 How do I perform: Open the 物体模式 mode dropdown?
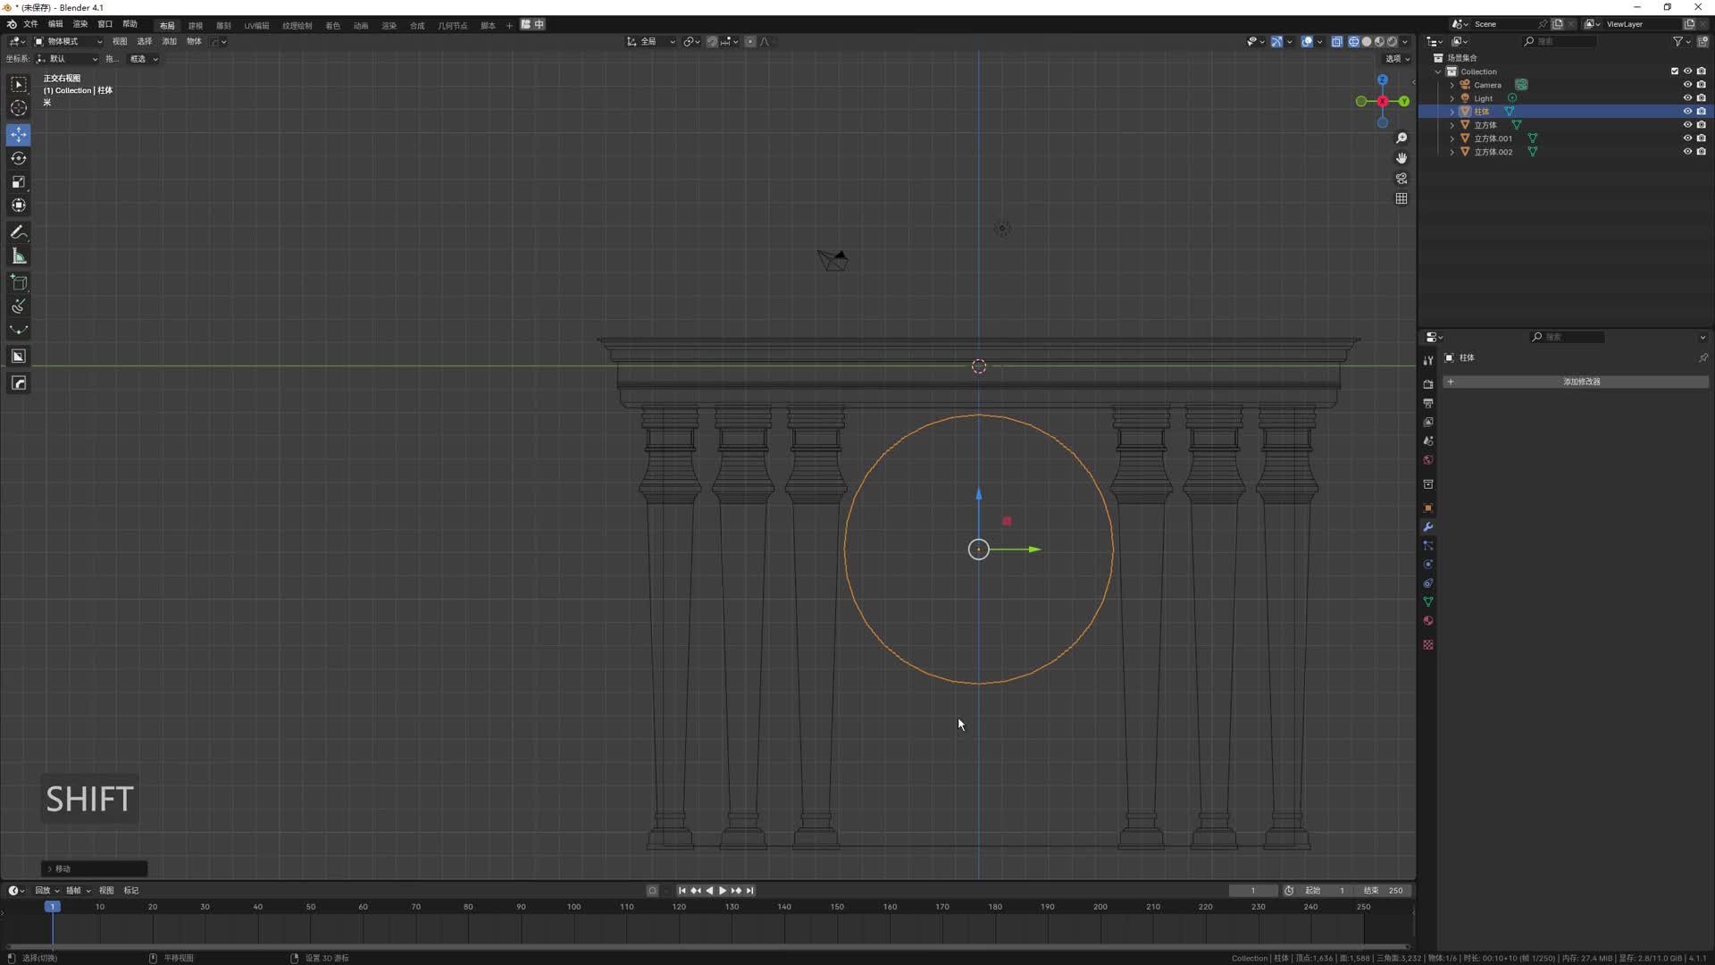(x=69, y=41)
